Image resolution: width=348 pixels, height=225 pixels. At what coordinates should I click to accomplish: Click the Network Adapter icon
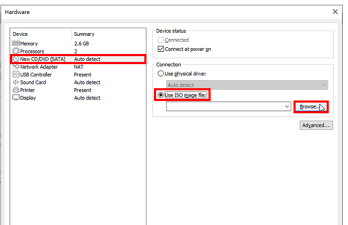click(x=16, y=67)
